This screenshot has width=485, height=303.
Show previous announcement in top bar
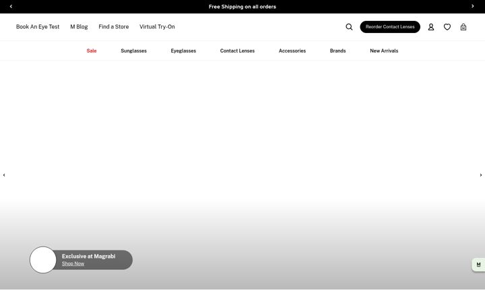11,6
